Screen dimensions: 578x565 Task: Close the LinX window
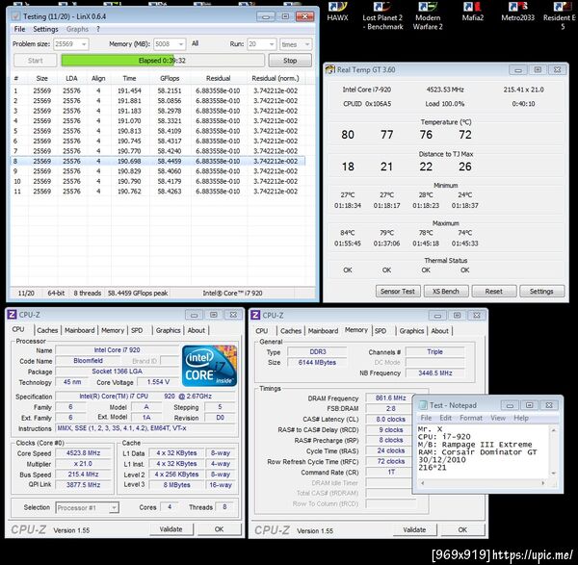pyautogui.click(x=305, y=16)
